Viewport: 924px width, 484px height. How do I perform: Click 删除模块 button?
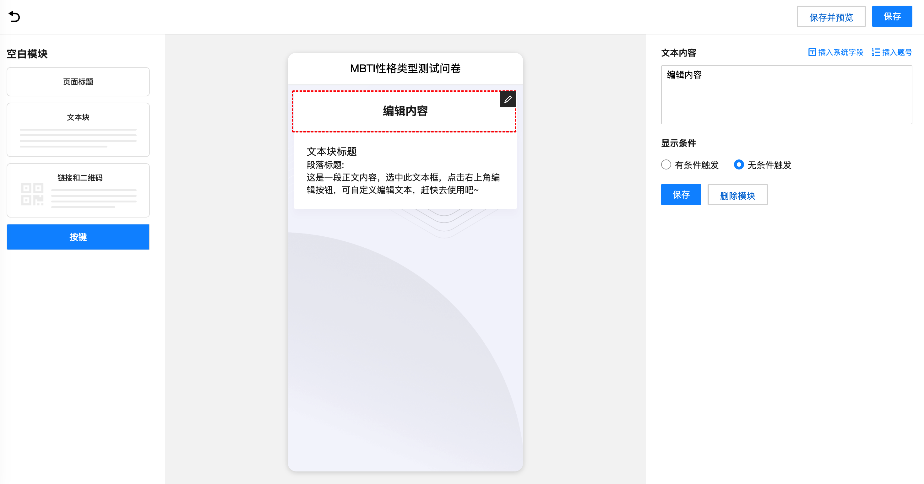737,195
